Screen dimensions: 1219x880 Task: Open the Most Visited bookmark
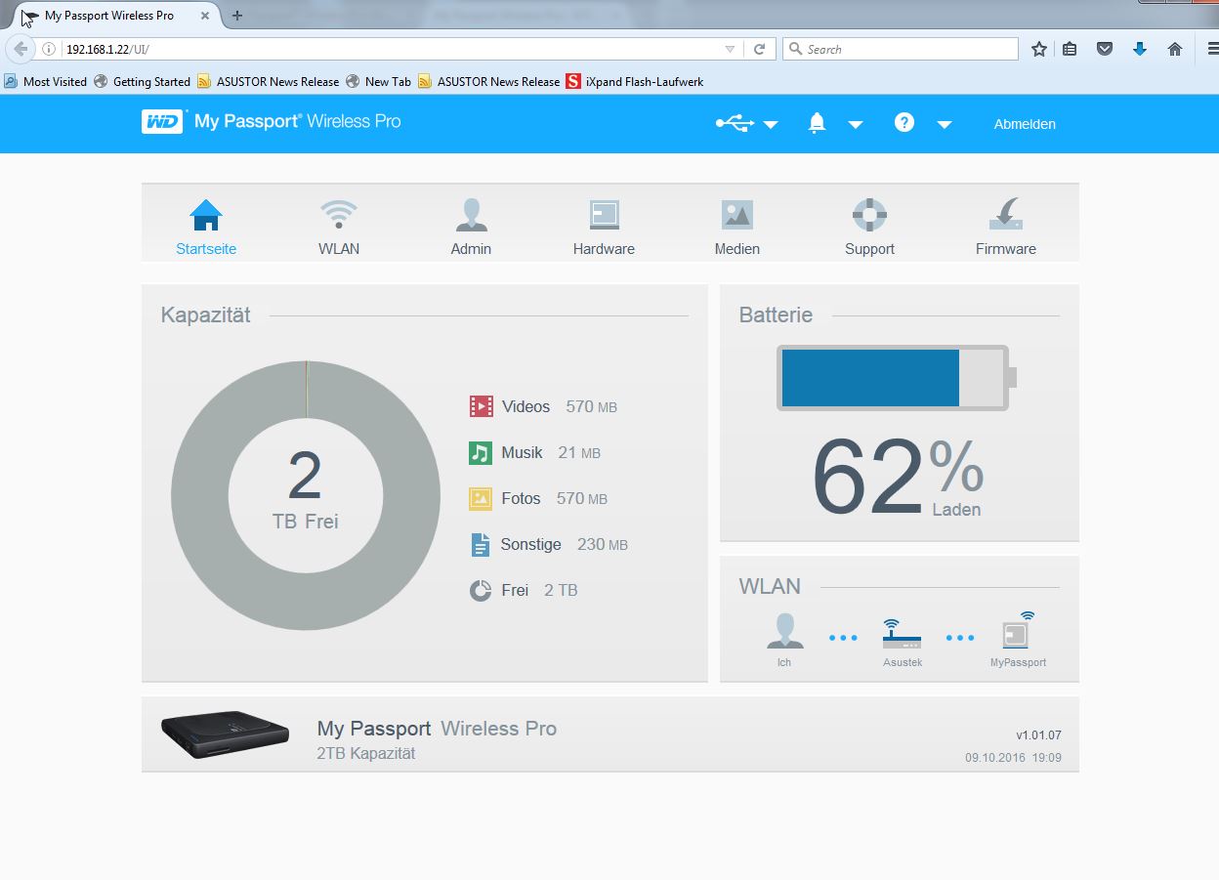[x=46, y=82]
